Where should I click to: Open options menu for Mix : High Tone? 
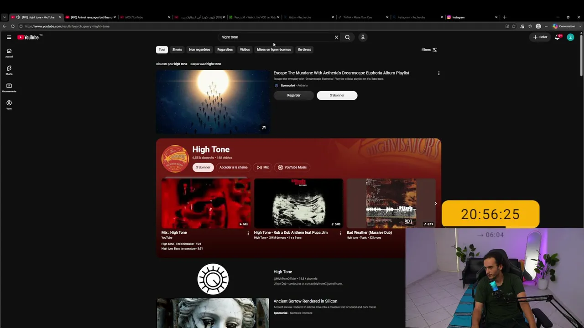(x=248, y=233)
